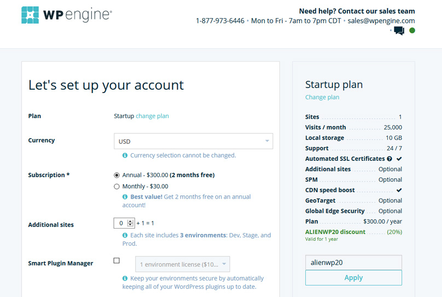Select the Annual $300.00 subscription
Image resolution: width=442 pixels, height=297 pixels.
117,175
